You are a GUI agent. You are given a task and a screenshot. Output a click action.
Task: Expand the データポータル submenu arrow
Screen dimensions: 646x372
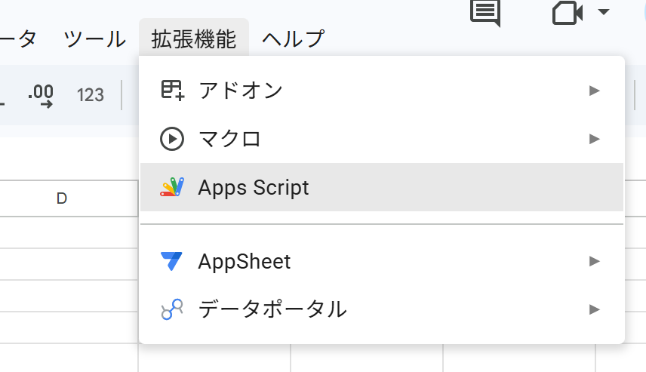click(x=594, y=309)
